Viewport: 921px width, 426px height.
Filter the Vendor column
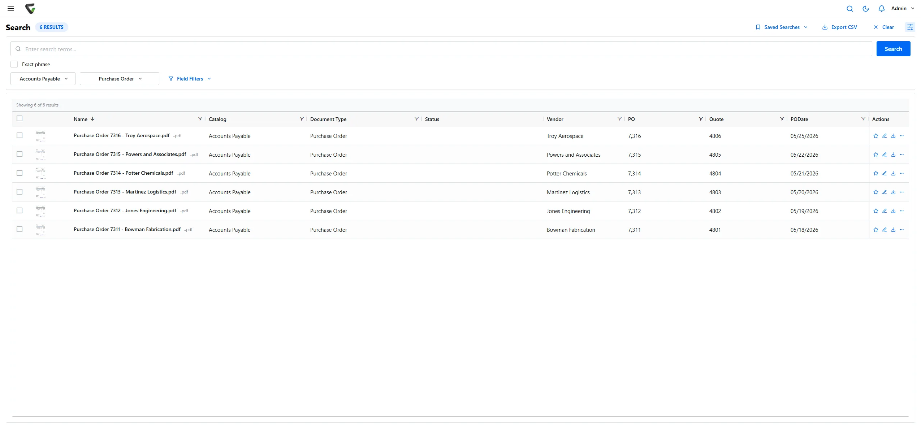pos(619,119)
